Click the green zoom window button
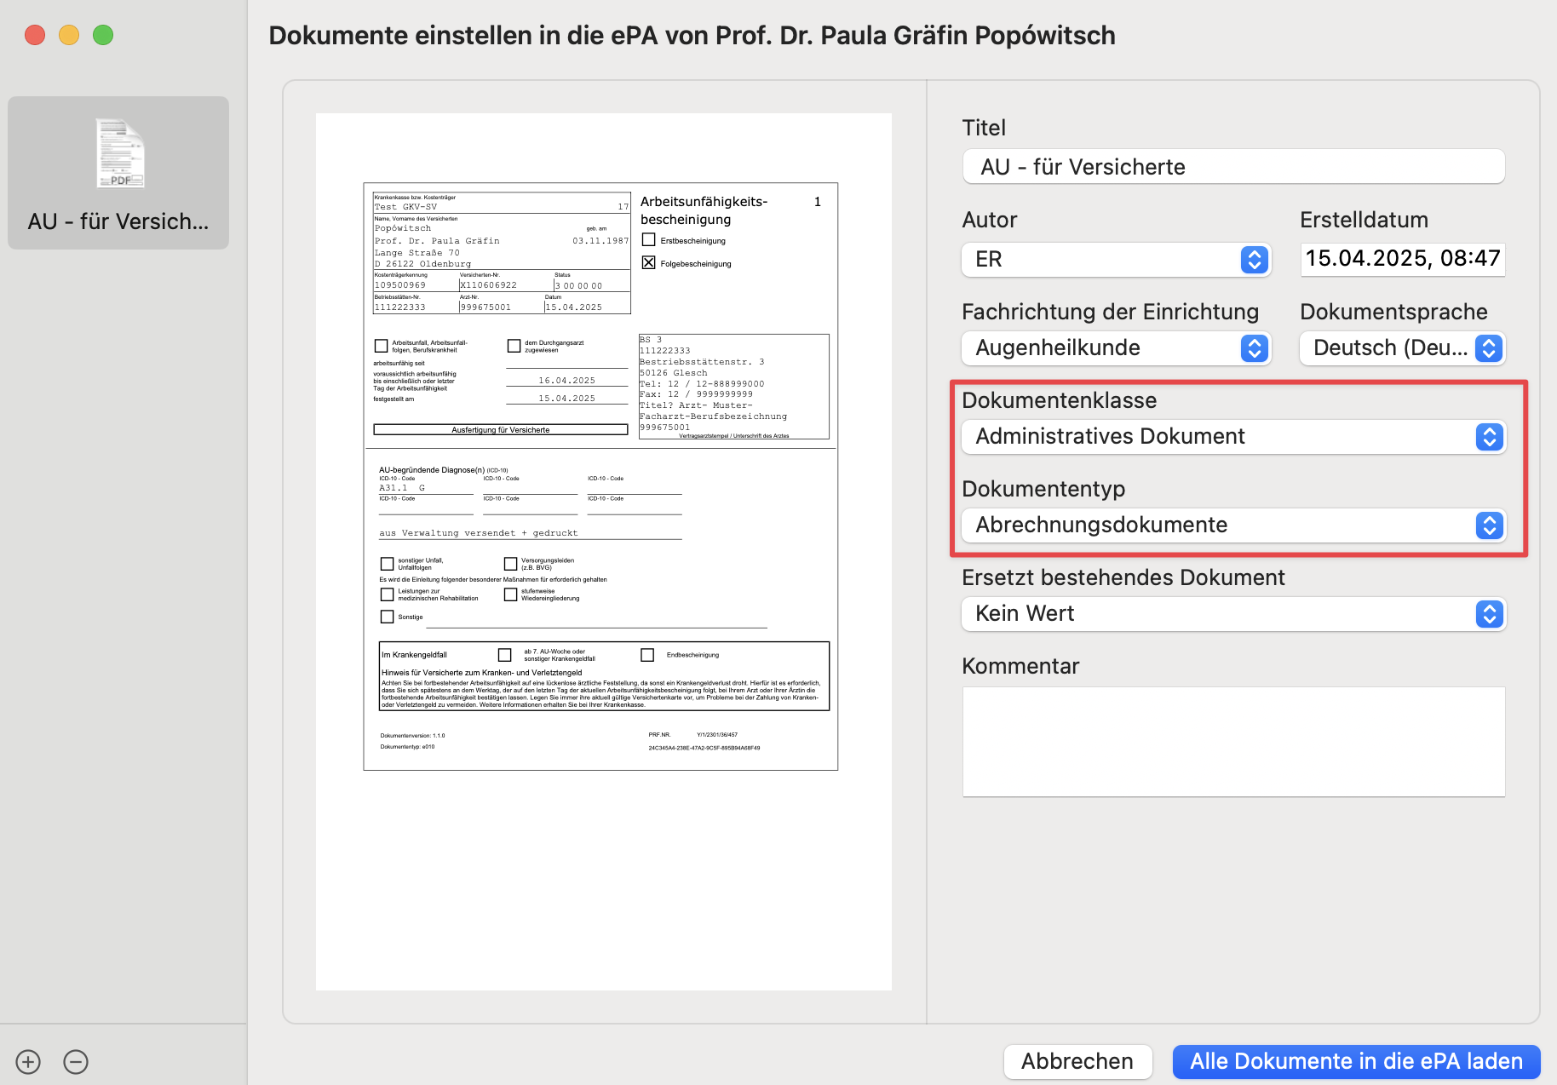Viewport: 1557px width, 1085px height. [103, 35]
